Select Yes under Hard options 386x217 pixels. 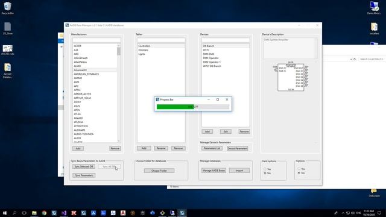click(265, 169)
